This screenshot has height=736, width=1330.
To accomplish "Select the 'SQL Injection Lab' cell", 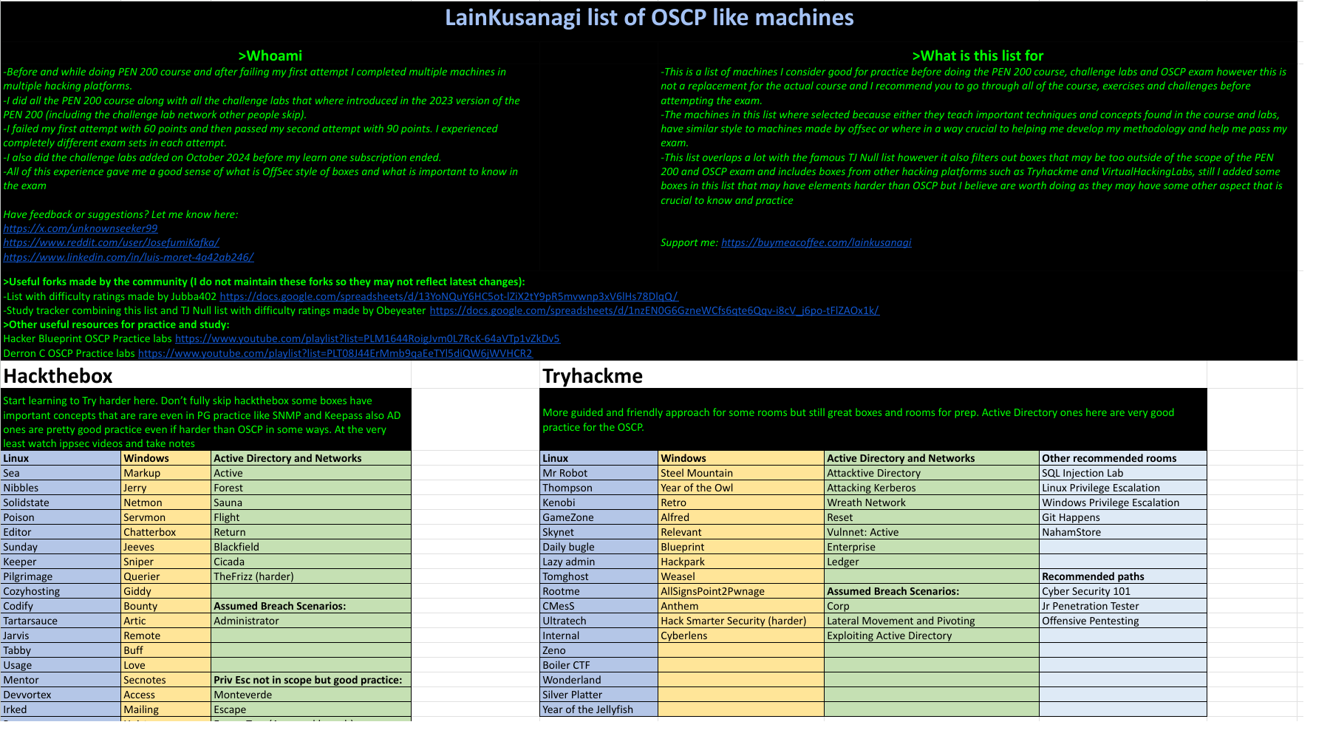I will pyautogui.click(x=1123, y=473).
